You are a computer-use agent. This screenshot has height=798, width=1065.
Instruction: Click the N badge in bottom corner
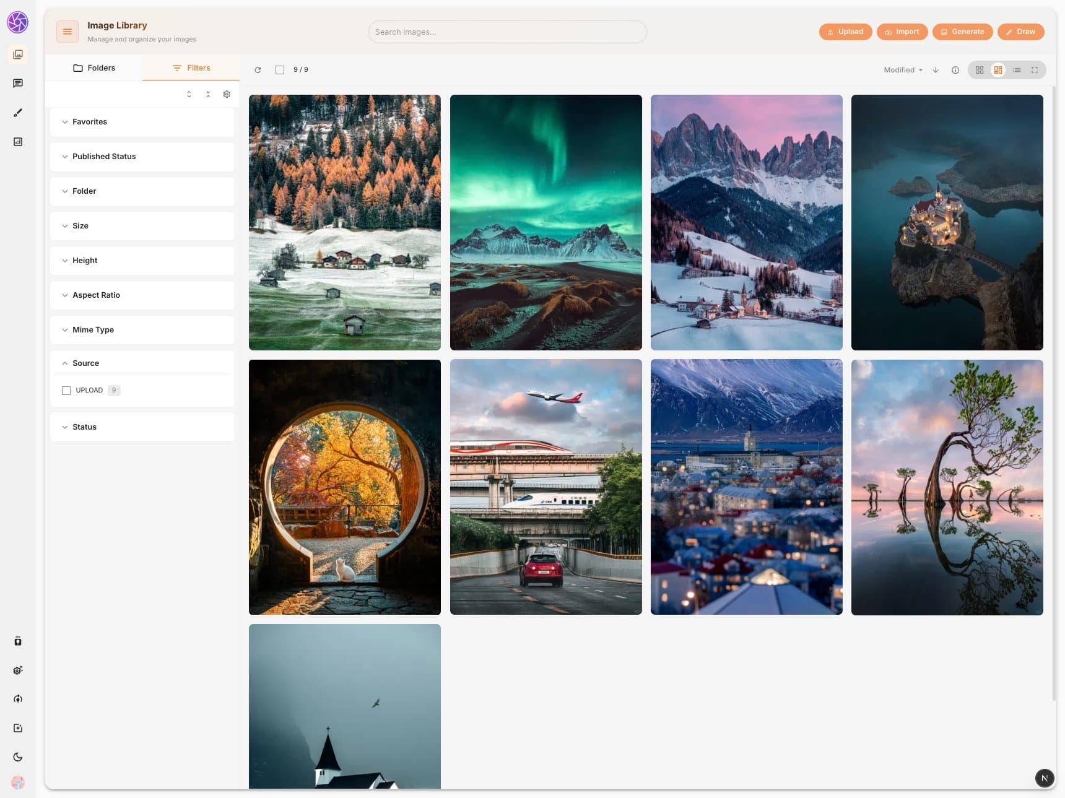click(1045, 778)
